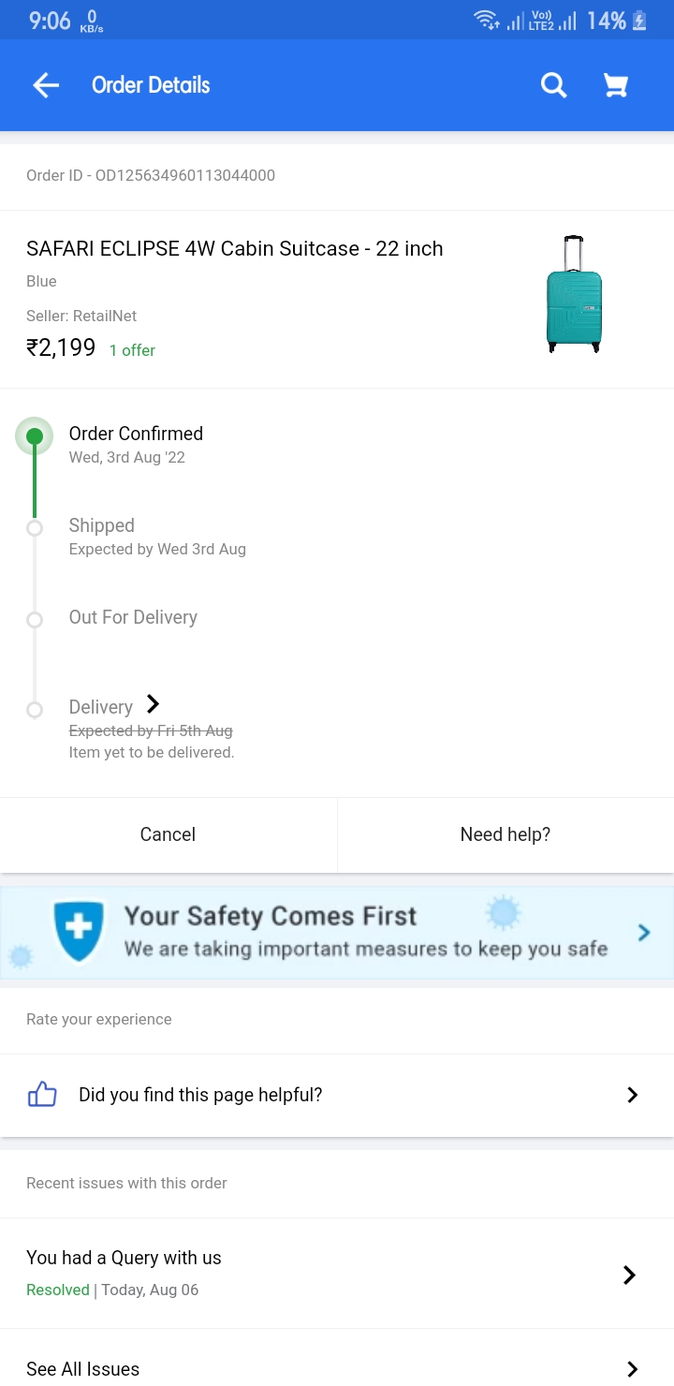
Task: Tap chevron beside page helpful question
Action: point(632,1095)
